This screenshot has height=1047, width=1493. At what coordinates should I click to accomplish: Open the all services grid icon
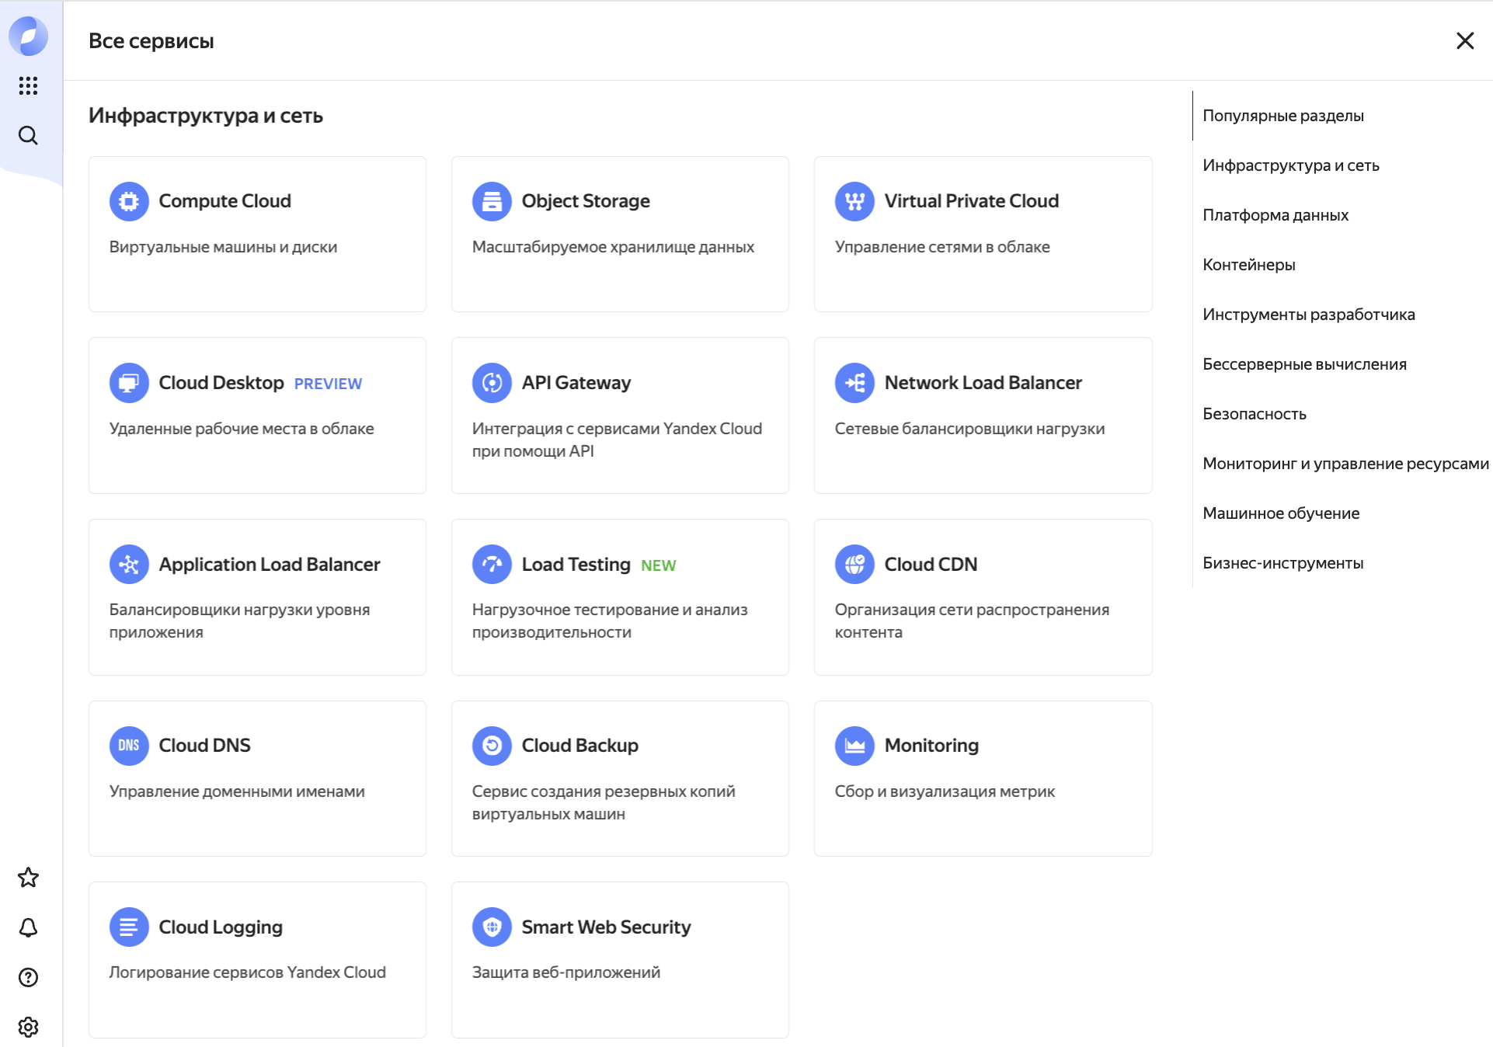[x=28, y=85]
